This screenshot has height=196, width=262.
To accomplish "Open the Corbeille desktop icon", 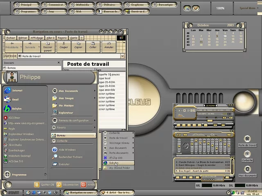I will tap(247, 155).
